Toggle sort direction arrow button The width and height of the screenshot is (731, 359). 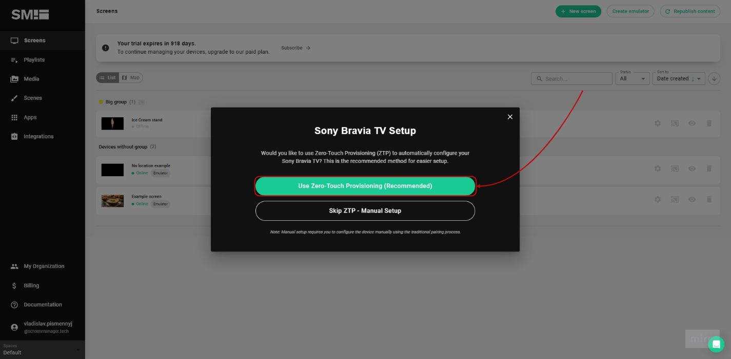(x=714, y=78)
